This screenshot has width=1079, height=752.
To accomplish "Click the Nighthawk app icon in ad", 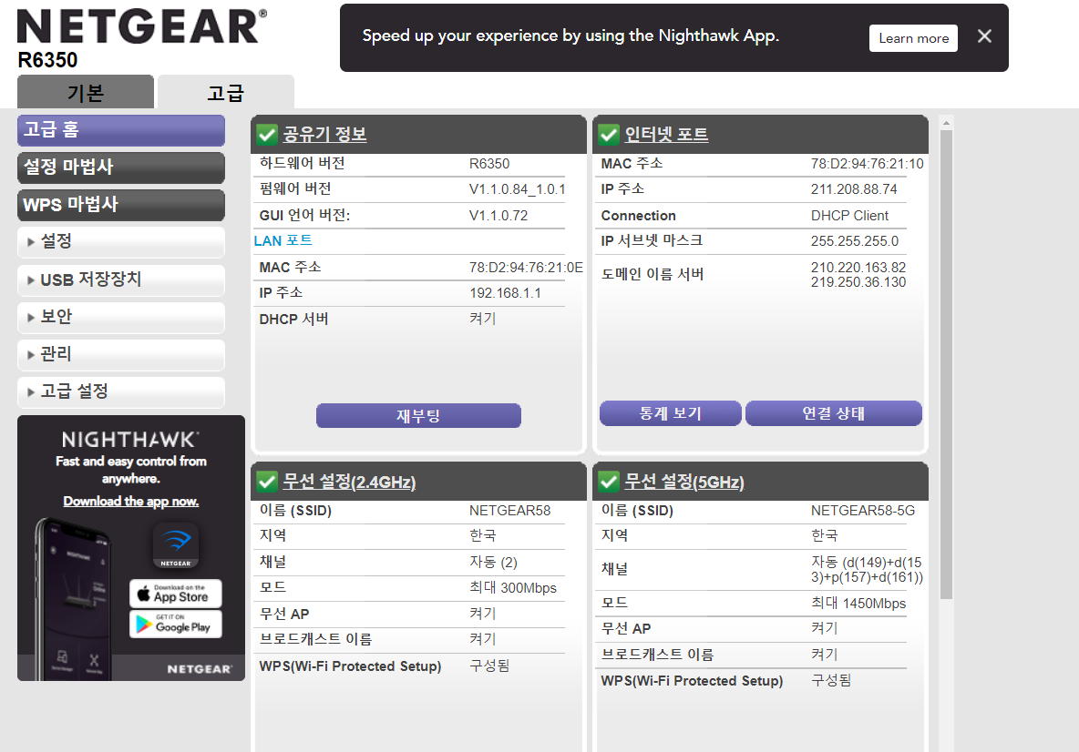I will (176, 545).
